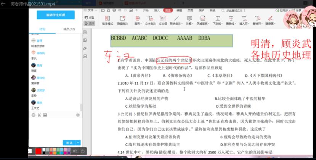Select the 文本框 text box tool
The width and height of the screenshot is (316, 160).
[163, 19]
